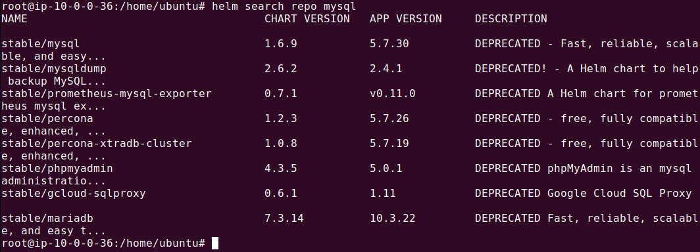700x252 pixels.
Task: Click app version 2.4.1
Action: point(386,68)
